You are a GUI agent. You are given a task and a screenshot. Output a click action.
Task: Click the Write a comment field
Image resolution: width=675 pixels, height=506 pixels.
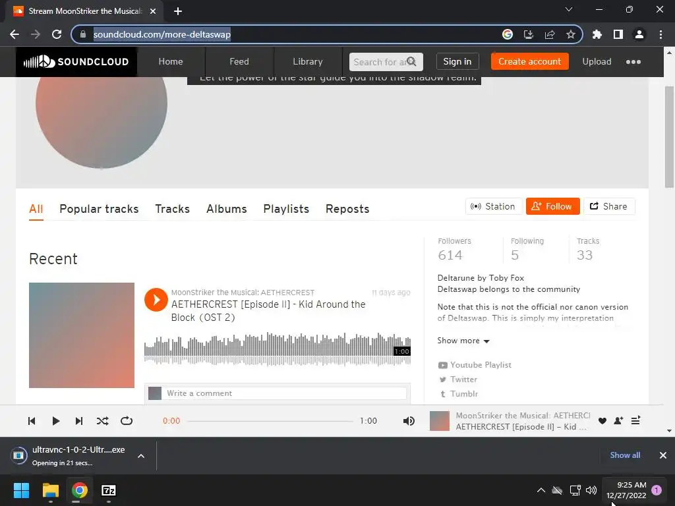pyautogui.click(x=286, y=393)
